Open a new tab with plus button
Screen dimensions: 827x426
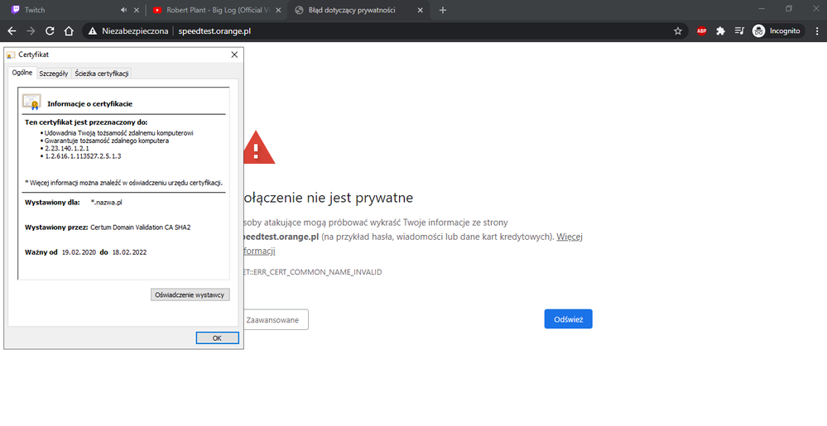pos(443,10)
